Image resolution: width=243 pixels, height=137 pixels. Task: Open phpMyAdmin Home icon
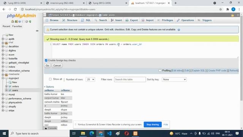(13, 21)
